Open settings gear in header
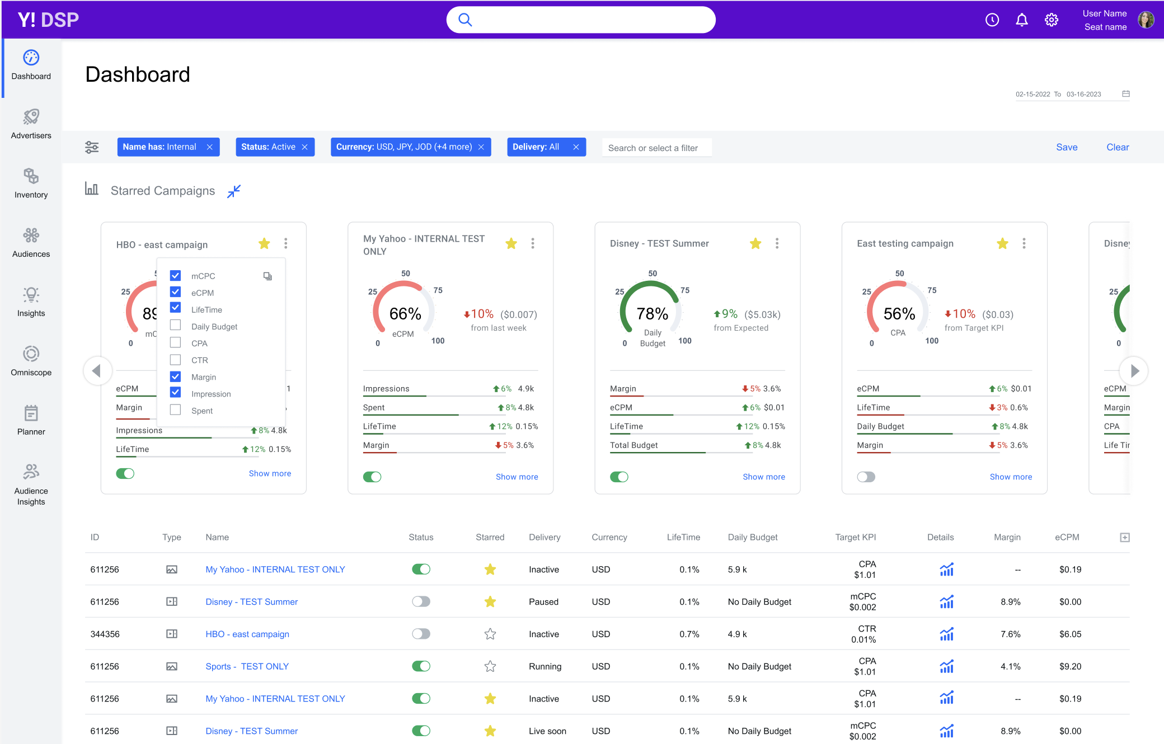 tap(1051, 20)
